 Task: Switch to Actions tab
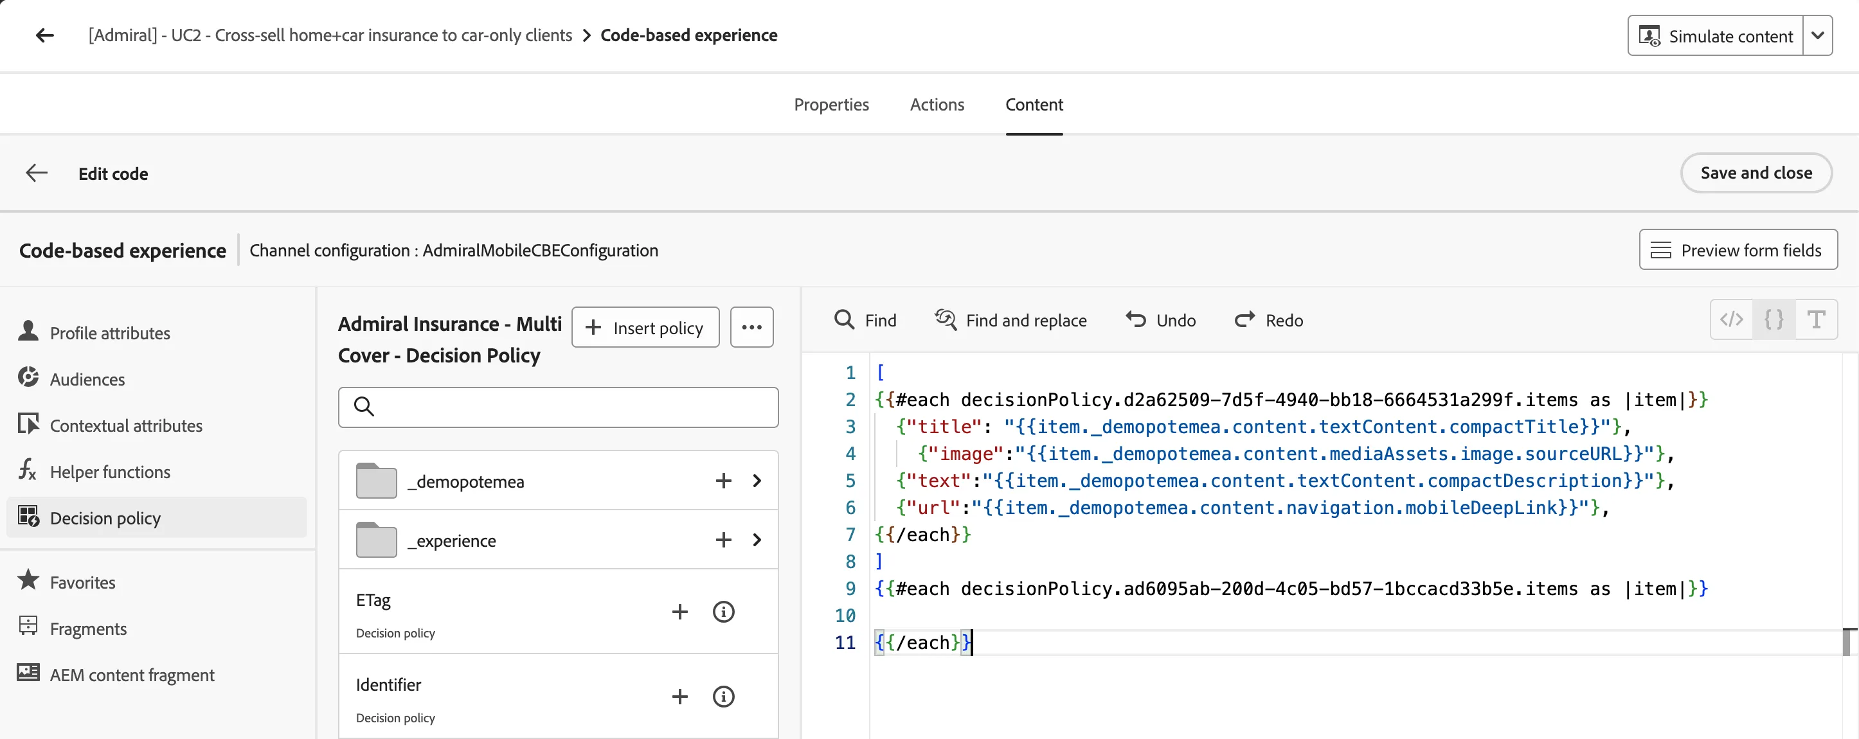[x=937, y=105]
